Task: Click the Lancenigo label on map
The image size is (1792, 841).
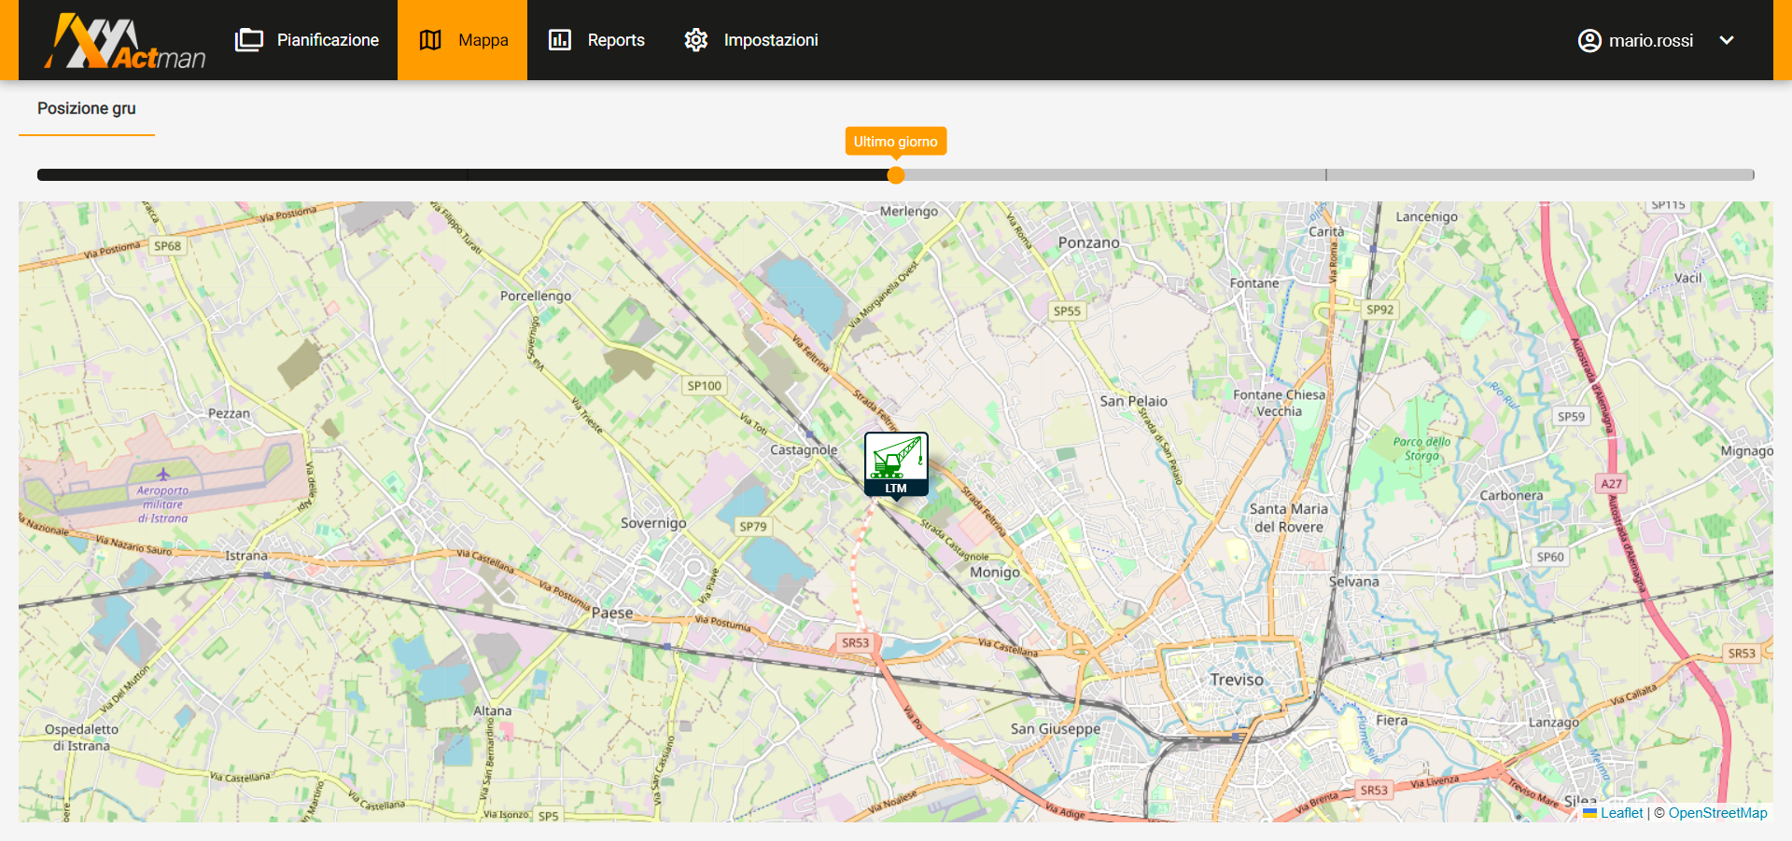Action: tap(1426, 216)
